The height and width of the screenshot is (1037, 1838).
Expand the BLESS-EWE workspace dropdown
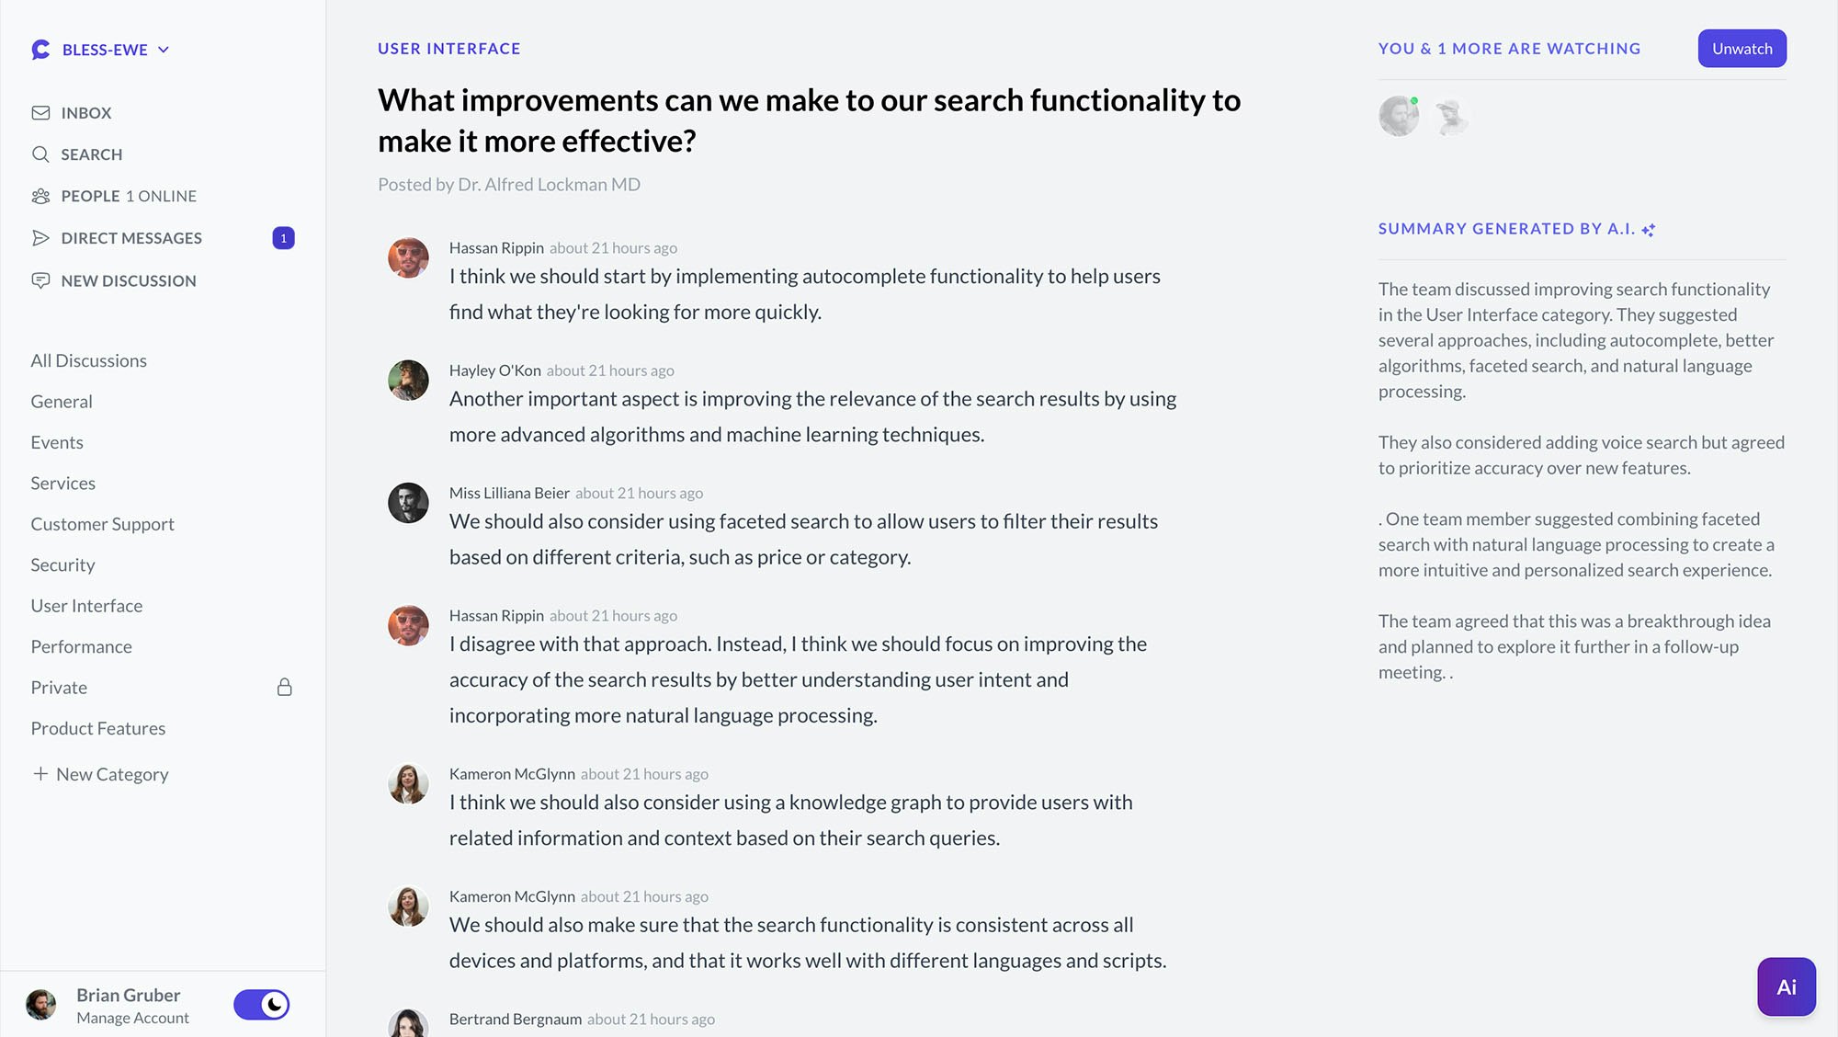point(164,50)
